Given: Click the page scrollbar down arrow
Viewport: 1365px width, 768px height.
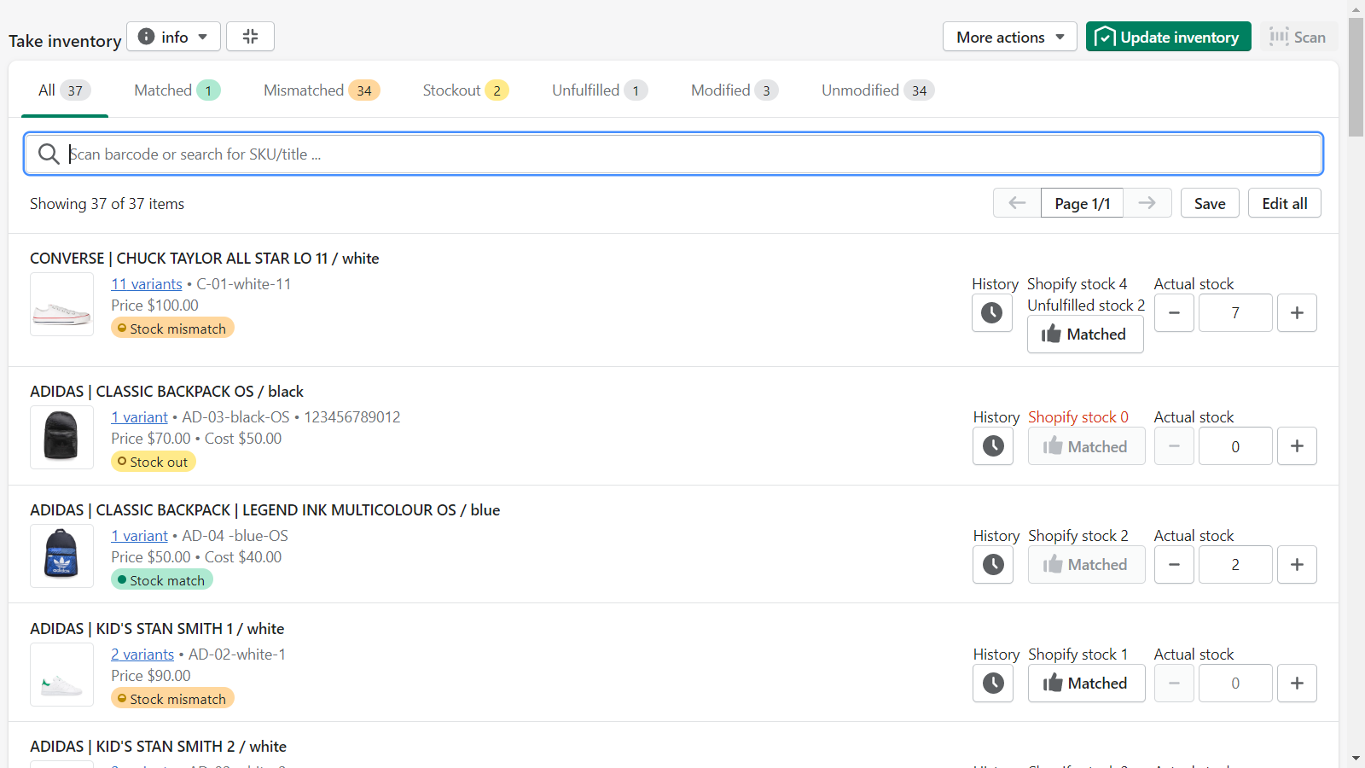Looking at the screenshot, I should point(1356,759).
